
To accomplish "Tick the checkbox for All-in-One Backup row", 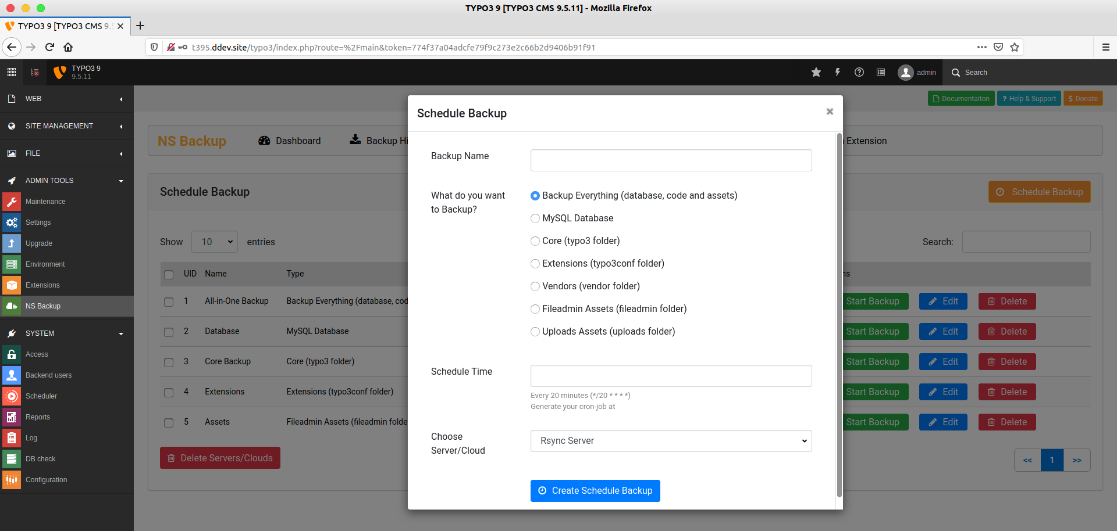I will (169, 302).
